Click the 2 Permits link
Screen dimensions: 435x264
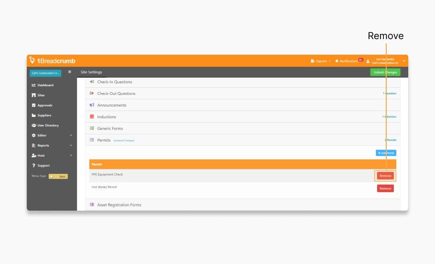[x=391, y=140]
